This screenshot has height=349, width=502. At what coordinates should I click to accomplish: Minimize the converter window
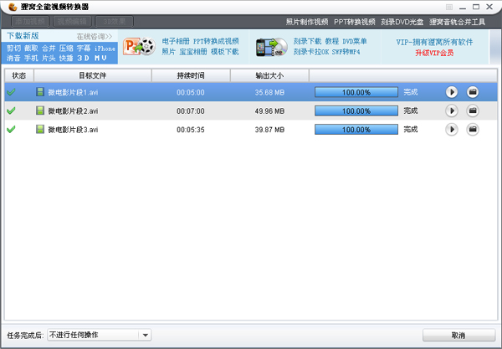(463, 7)
